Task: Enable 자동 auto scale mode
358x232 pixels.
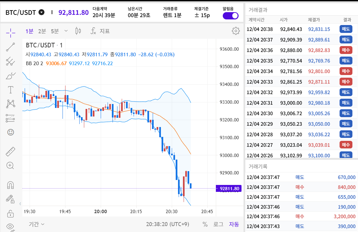Action: point(234,224)
